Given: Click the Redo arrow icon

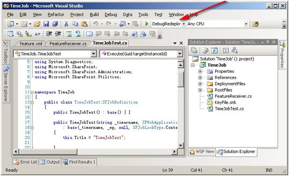Looking at the screenshot, I should tap(109, 24).
